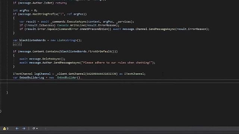Click 'List<string>' type in the declaration
Screen dimensions: 239x134
(x=67, y=40)
